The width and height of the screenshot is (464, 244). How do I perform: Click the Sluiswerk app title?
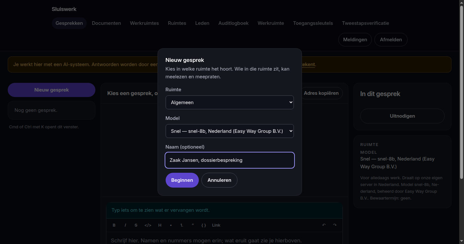tap(64, 9)
